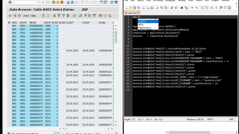Screen dimensions: 239x134
Task: Click UTF-8 encoding in Notepad++ status bar
Action: tap(210, 119)
